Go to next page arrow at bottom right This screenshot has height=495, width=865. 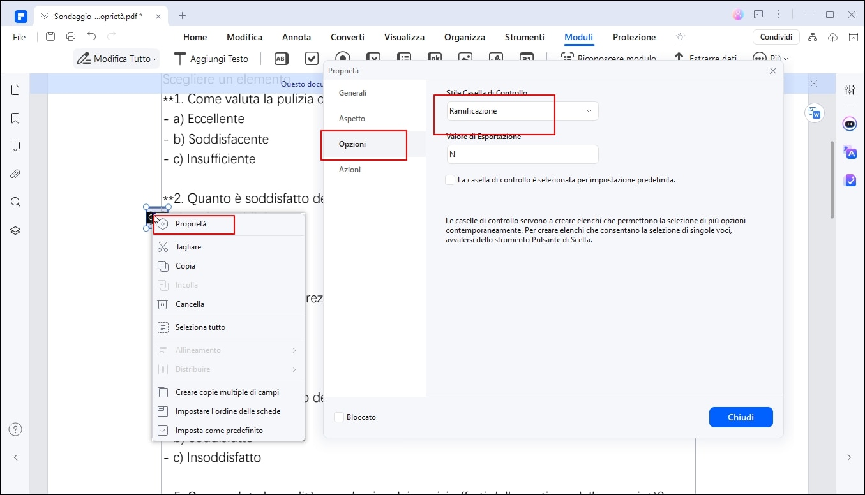tap(849, 457)
